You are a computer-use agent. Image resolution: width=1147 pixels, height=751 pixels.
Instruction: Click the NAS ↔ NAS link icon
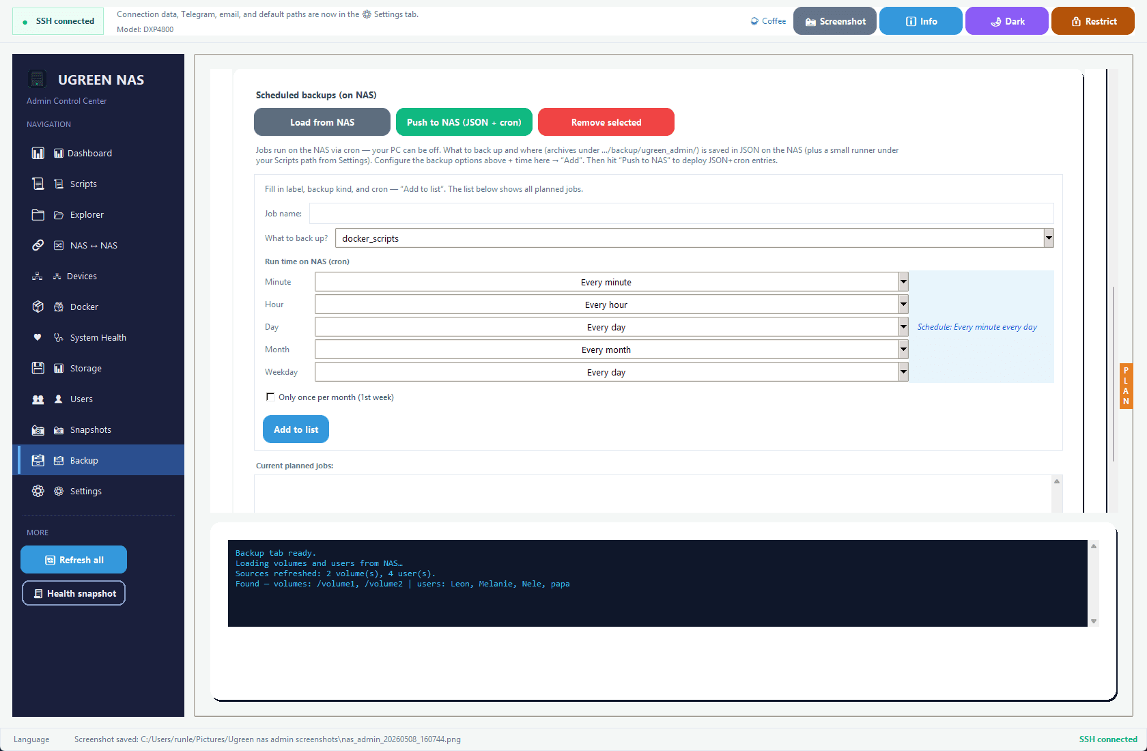(38, 245)
